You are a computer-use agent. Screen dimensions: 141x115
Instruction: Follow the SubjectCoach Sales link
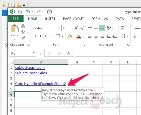click(31, 73)
